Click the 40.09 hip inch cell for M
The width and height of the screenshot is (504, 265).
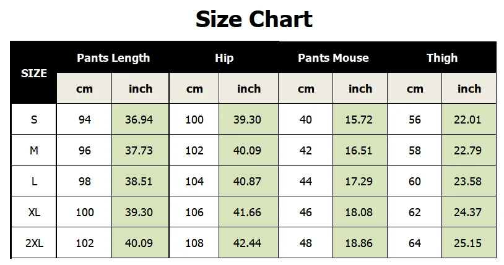click(248, 150)
